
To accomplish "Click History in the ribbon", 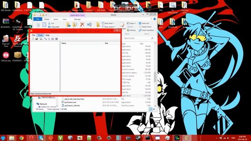I will 131,30.
